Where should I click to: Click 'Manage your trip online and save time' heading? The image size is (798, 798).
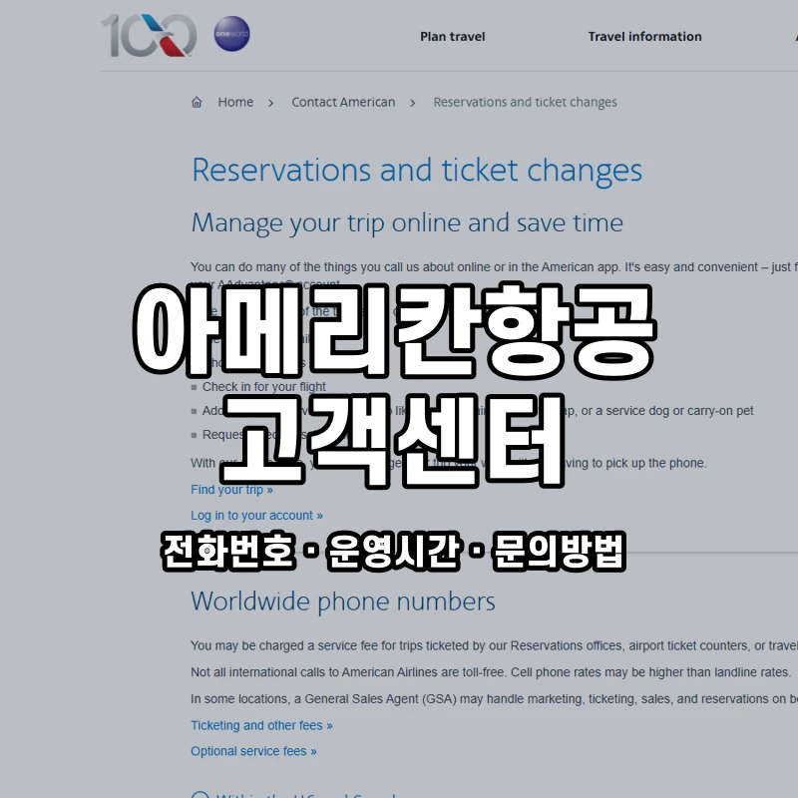[407, 222]
